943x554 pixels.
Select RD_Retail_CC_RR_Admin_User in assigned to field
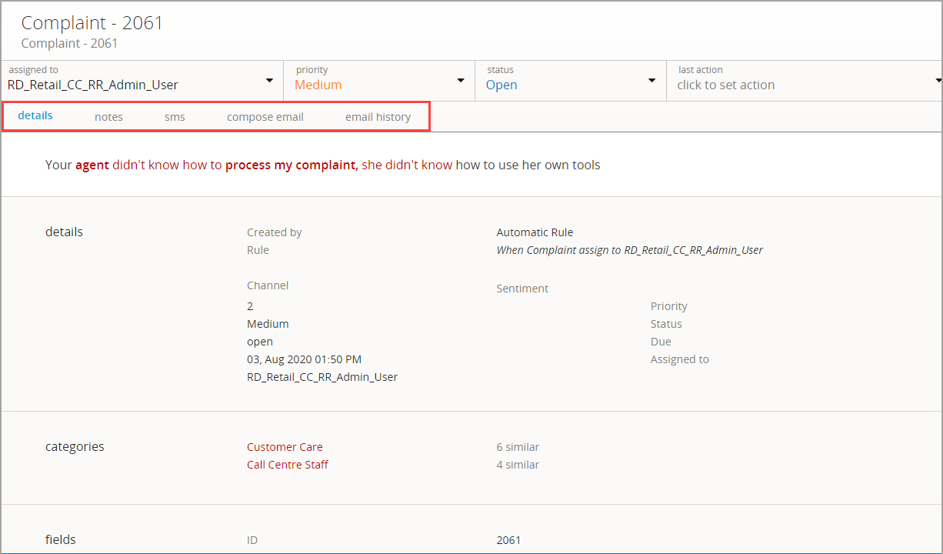(93, 85)
